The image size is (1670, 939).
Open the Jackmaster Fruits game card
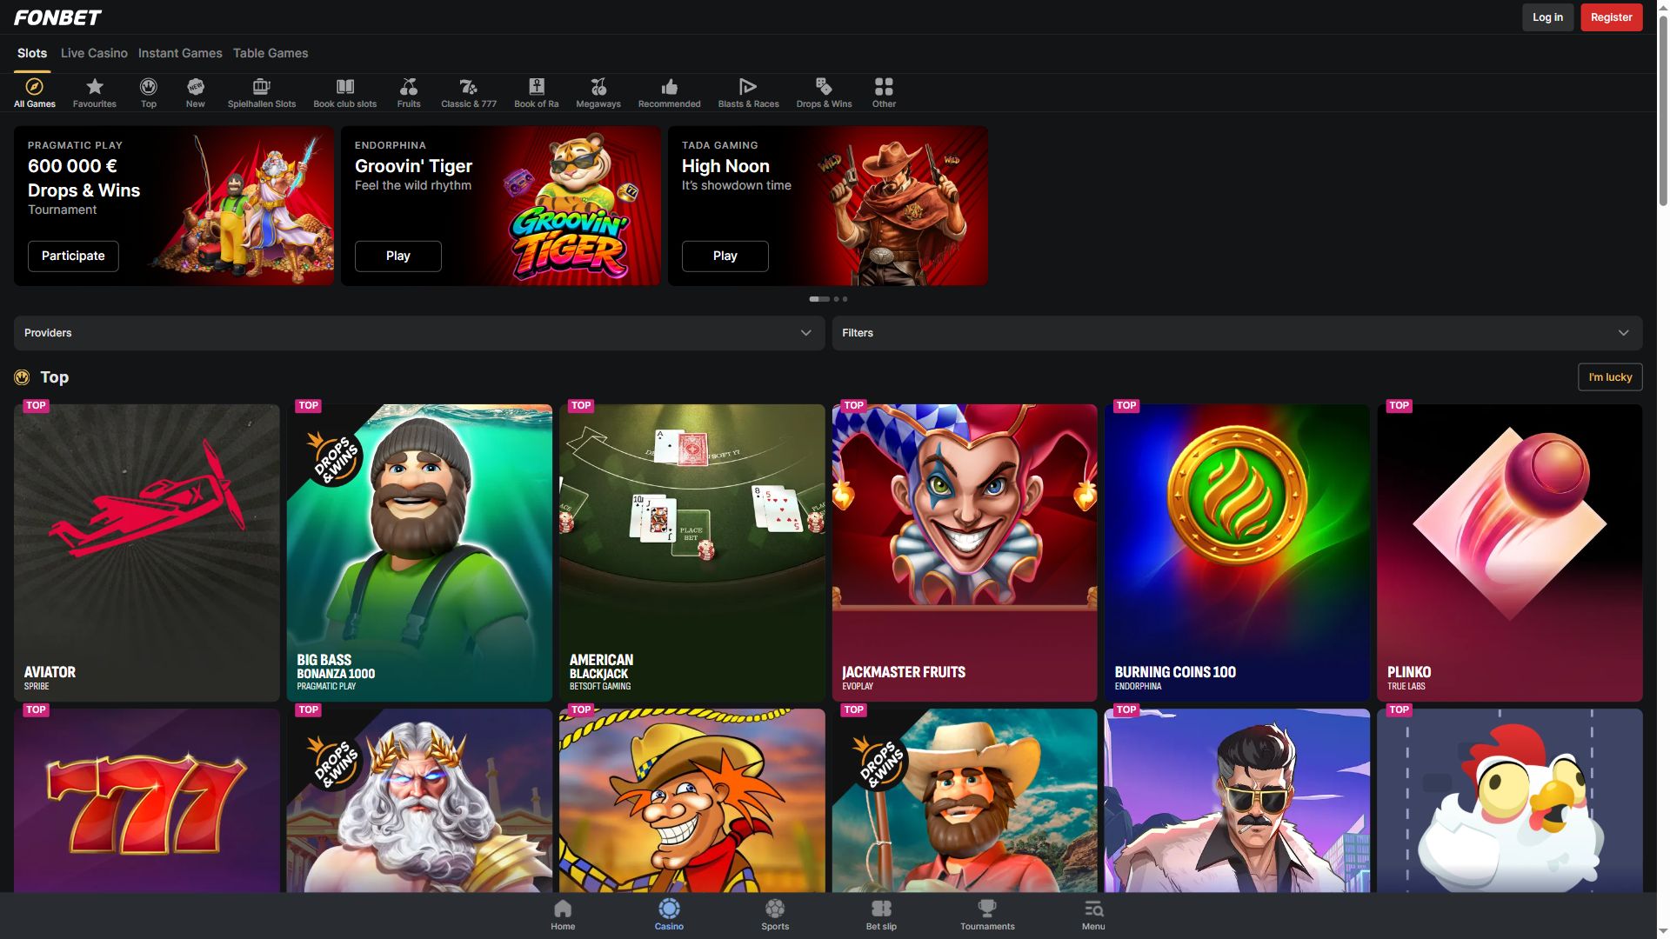tap(965, 553)
